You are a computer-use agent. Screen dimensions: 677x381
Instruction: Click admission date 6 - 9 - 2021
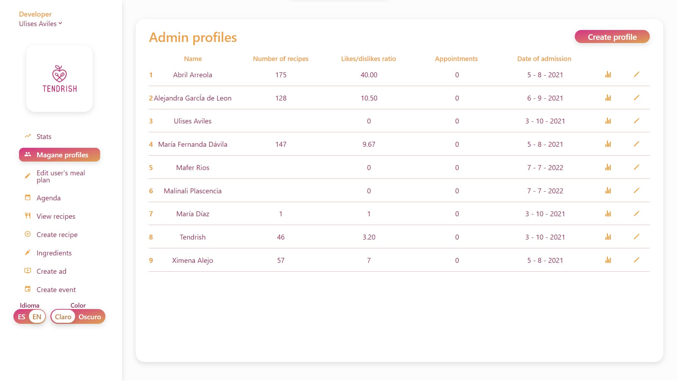(x=545, y=98)
